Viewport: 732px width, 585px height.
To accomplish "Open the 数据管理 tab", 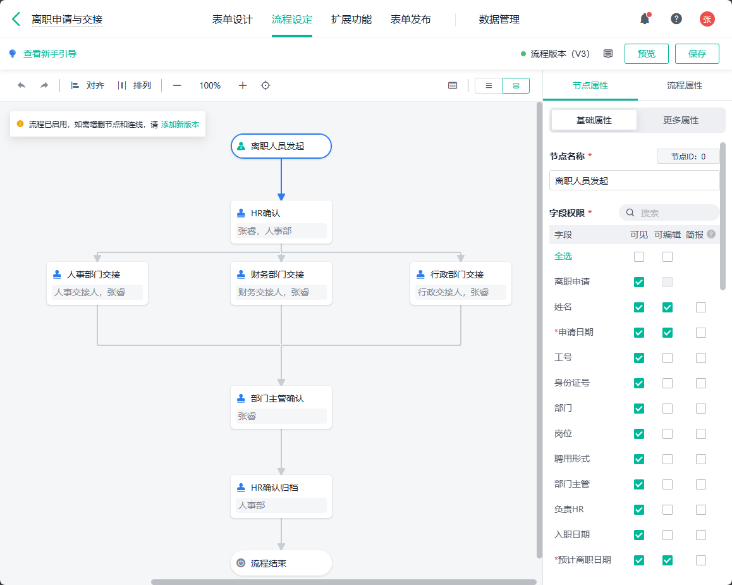I will [x=499, y=19].
